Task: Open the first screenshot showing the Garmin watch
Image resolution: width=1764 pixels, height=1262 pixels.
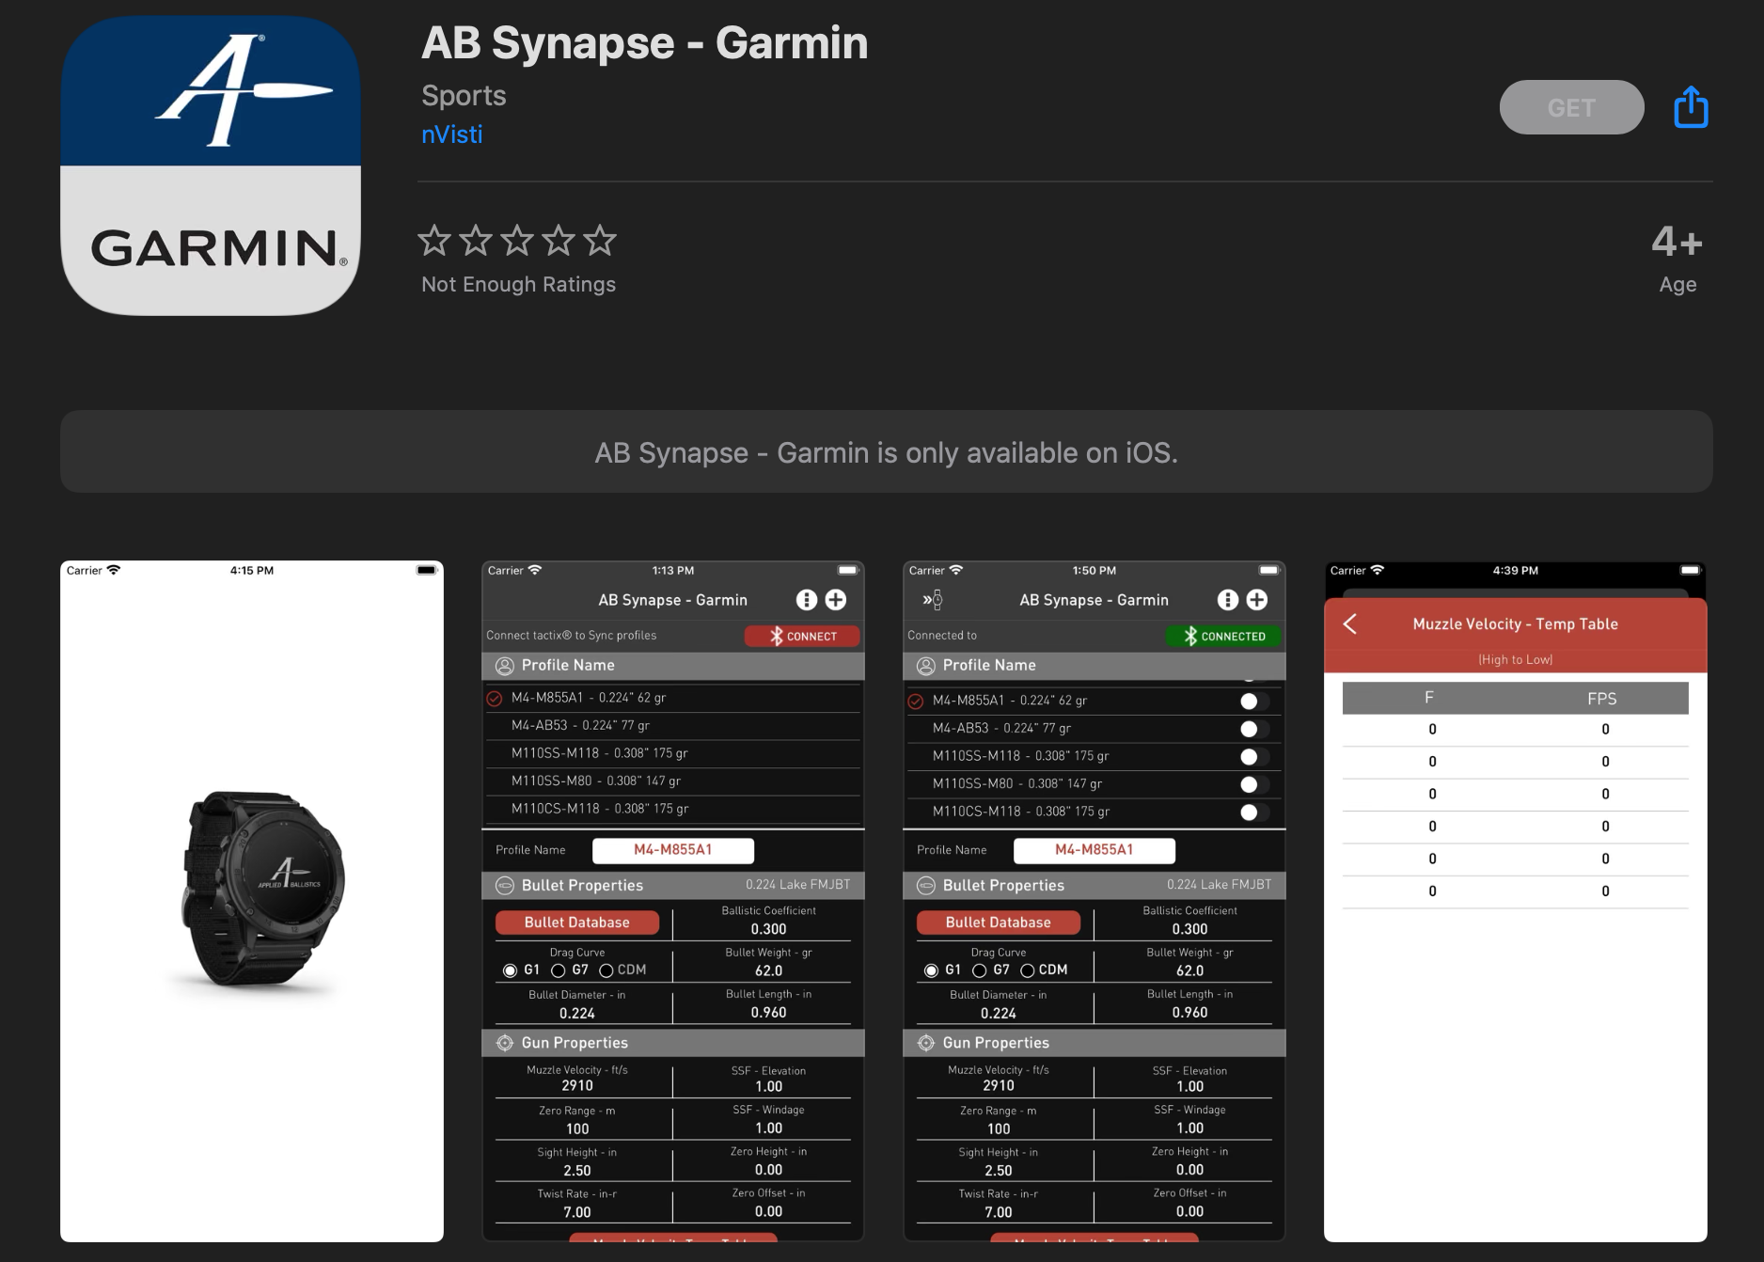Action: [252, 901]
